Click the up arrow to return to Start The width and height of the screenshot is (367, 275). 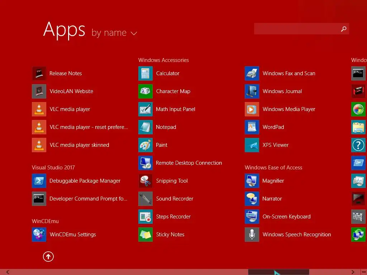click(48, 256)
